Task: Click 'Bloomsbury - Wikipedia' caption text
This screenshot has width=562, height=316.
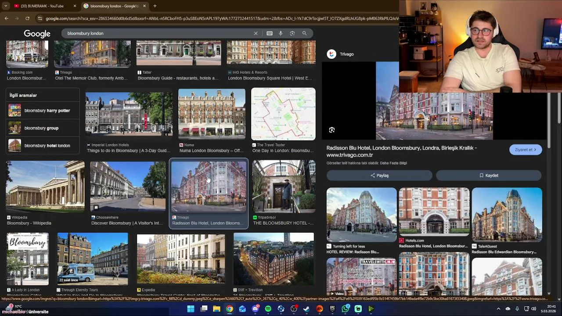Action: [x=29, y=223]
